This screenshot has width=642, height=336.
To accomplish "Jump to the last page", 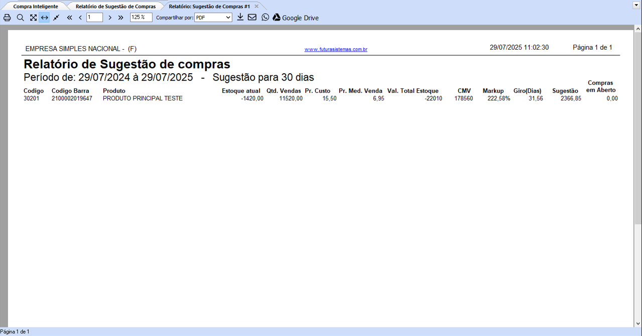I will pos(121,18).
